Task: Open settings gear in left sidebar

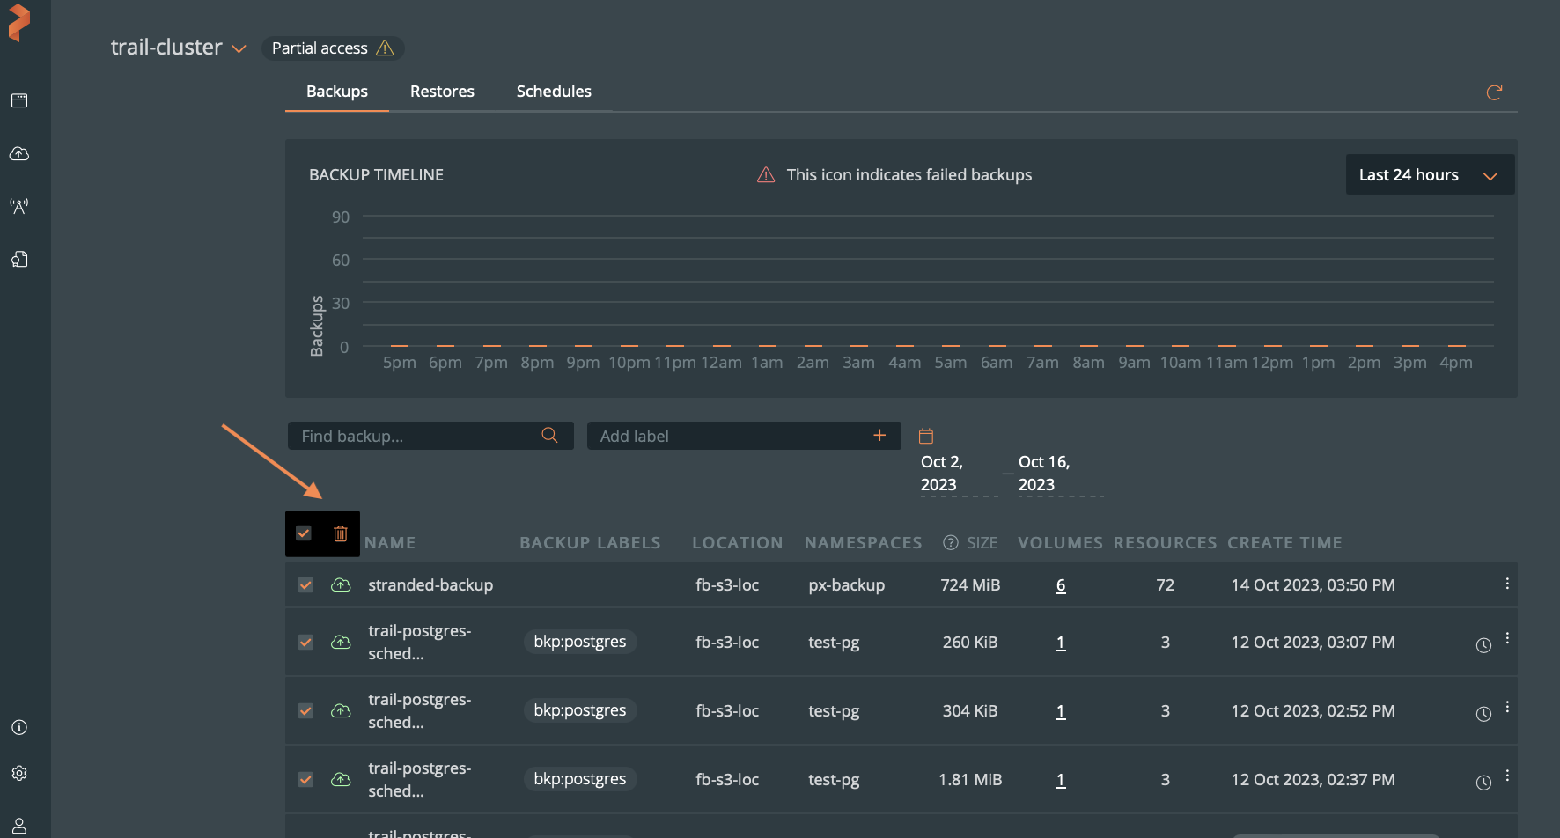Action: pyautogui.click(x=19, y=773)
